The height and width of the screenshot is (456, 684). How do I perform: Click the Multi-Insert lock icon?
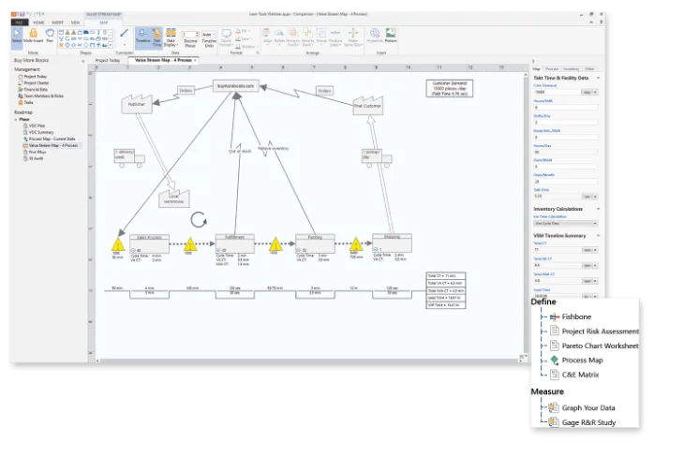pos(33,35)
